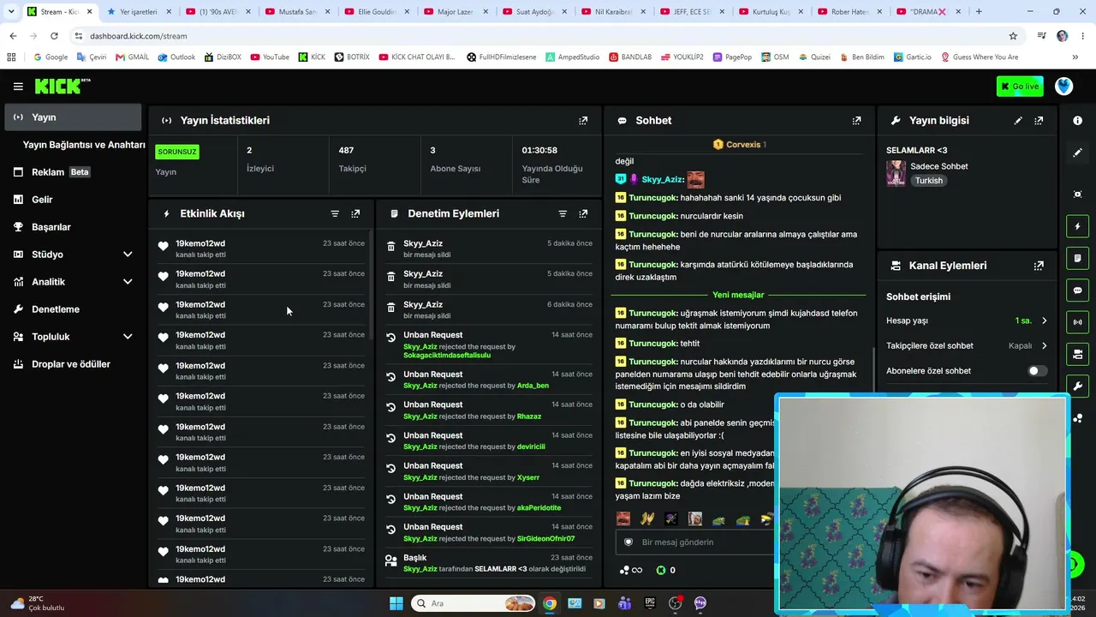
Task: Toggle the document icon in the right rail
Action: click(x=1077, y=258)
